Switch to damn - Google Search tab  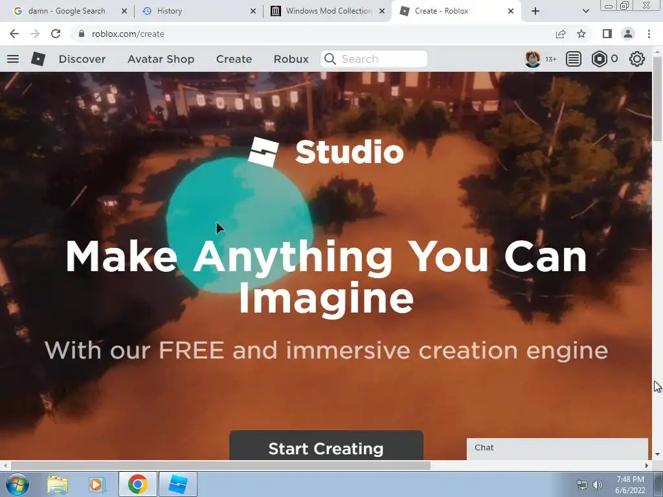[66, 11]
